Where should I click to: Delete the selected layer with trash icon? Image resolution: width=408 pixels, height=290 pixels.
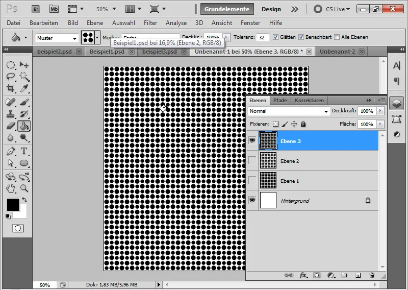point(372,275)
